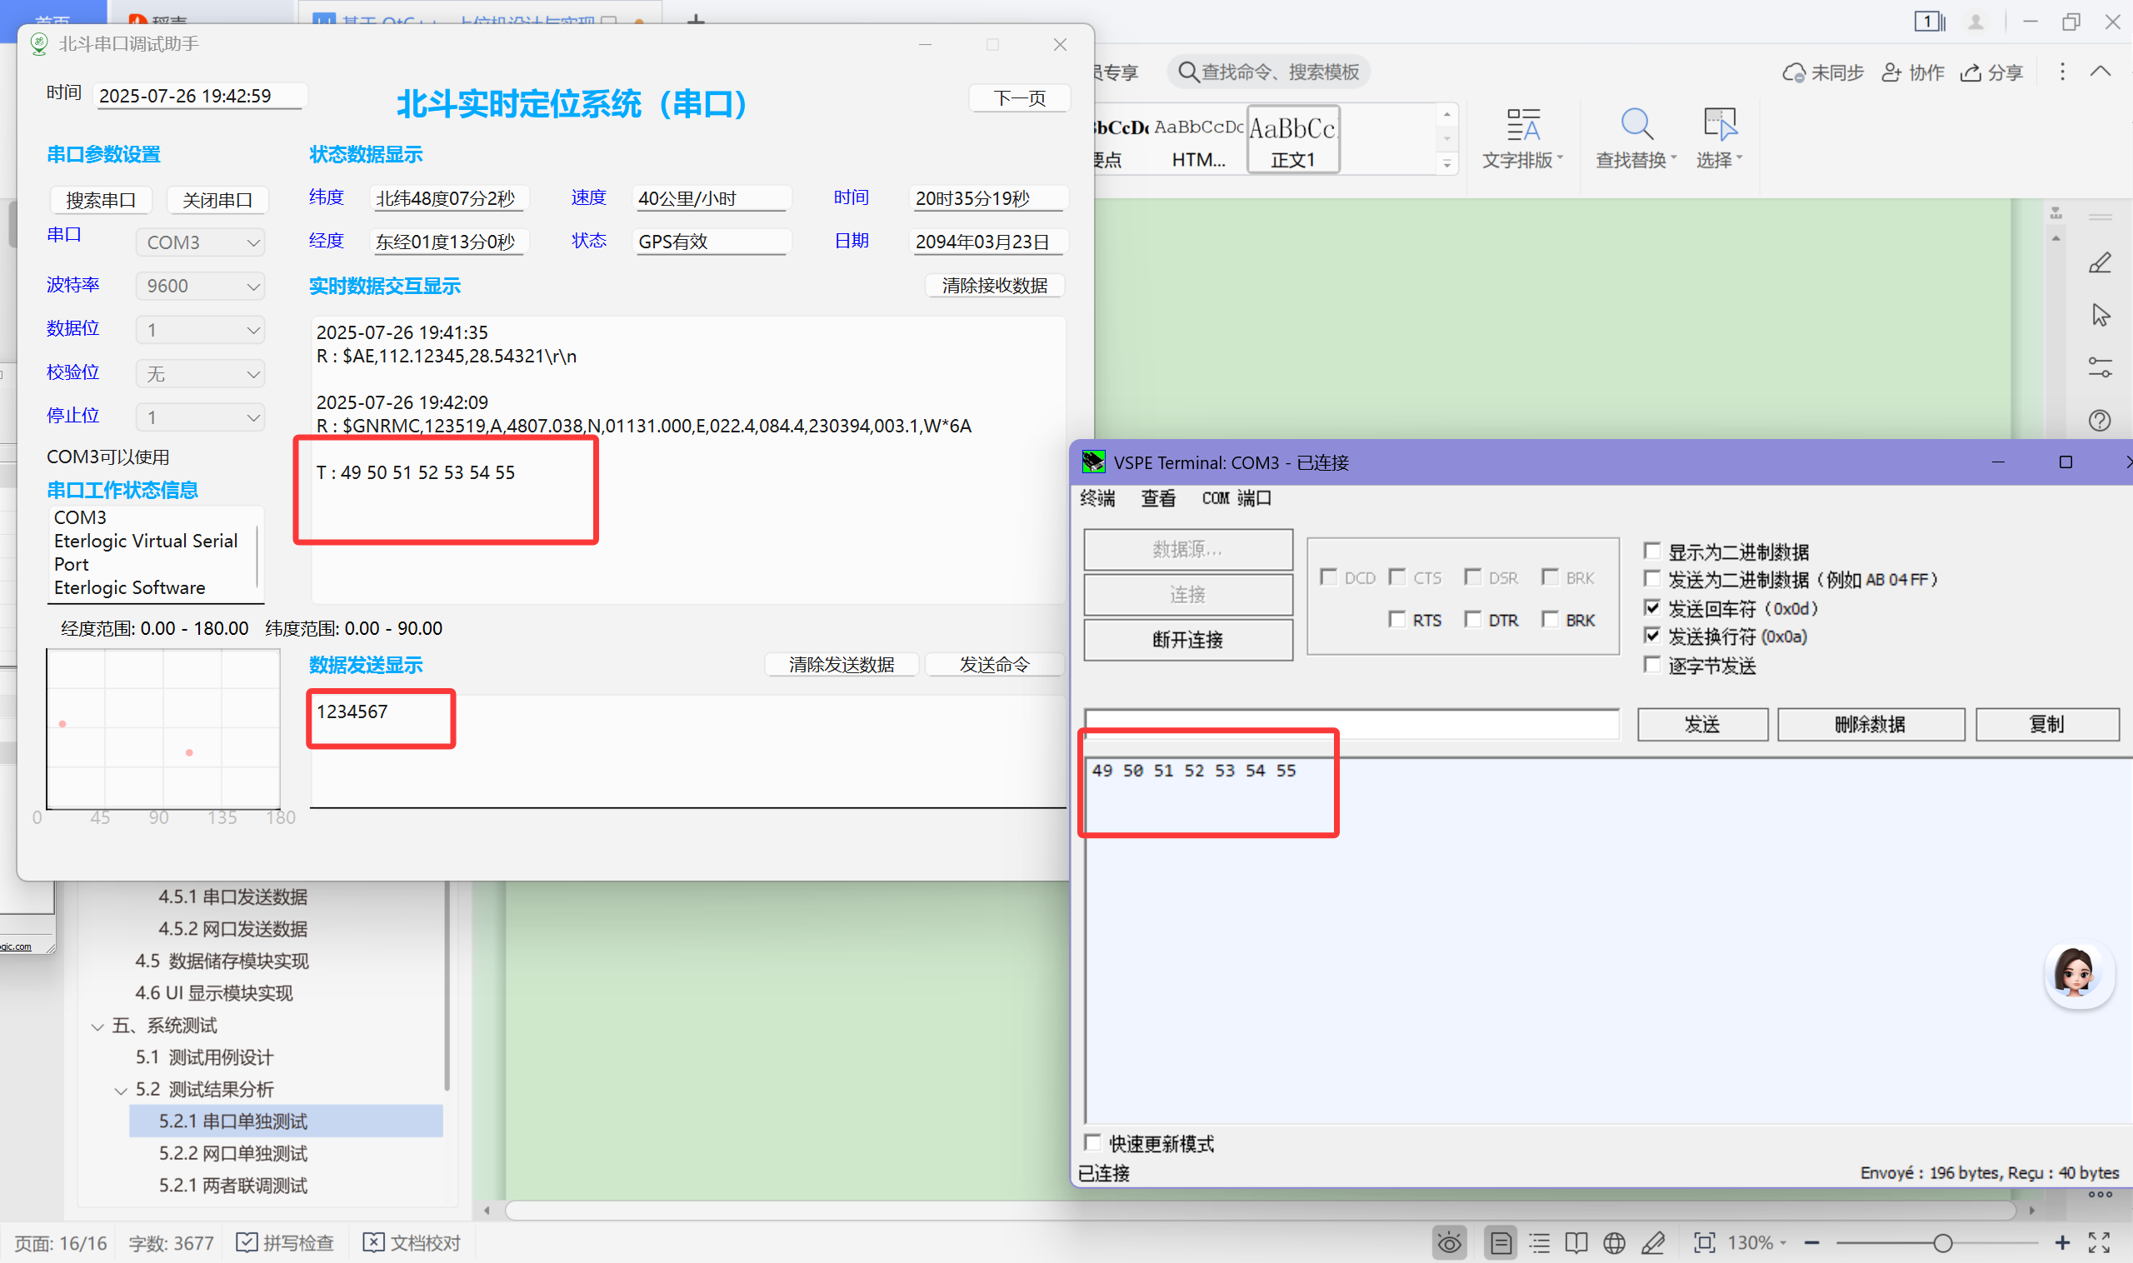Click the help question mark sidebar icon
Viewport: 2133px width, 1263px height.
(2099, 421)
